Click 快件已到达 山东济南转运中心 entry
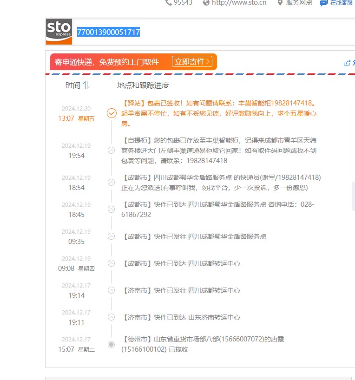Screen dimensions: 355x380 [182, 317]
